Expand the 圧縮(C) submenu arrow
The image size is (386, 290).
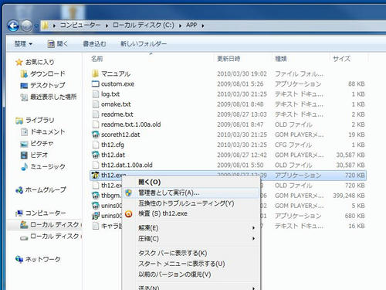point(253,238)
